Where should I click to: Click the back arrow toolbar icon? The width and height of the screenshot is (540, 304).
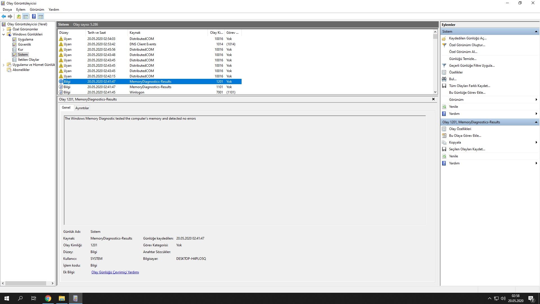(4, 16)
